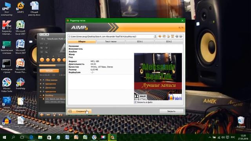Open File Explorer from taskbar
This screenshot has height=141, width=251.
click(x=40, y=137)
